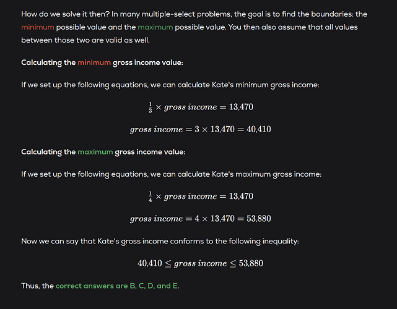Click the one-fourth fraction in the equation
The height and width of the screenshot is (309, 397).
(x=150, y=197)
